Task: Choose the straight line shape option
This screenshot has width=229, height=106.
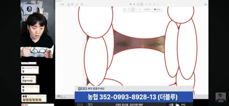Action: coord(137,9)
